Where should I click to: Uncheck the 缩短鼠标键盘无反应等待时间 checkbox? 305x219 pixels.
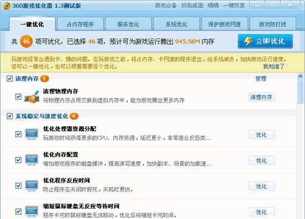(18, 212)
